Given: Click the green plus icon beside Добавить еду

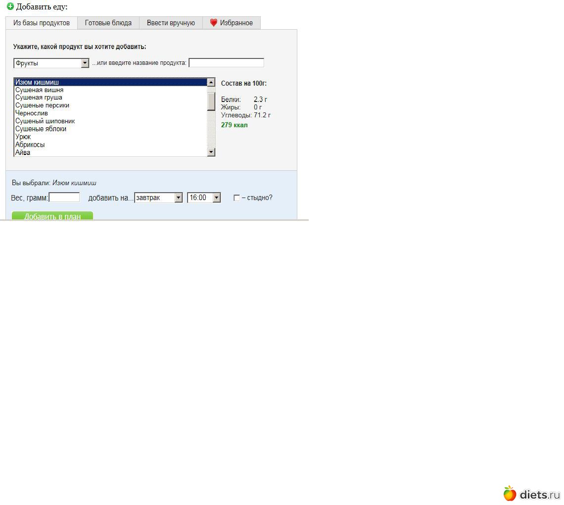Looking at the screenshot, I should 10,7.
